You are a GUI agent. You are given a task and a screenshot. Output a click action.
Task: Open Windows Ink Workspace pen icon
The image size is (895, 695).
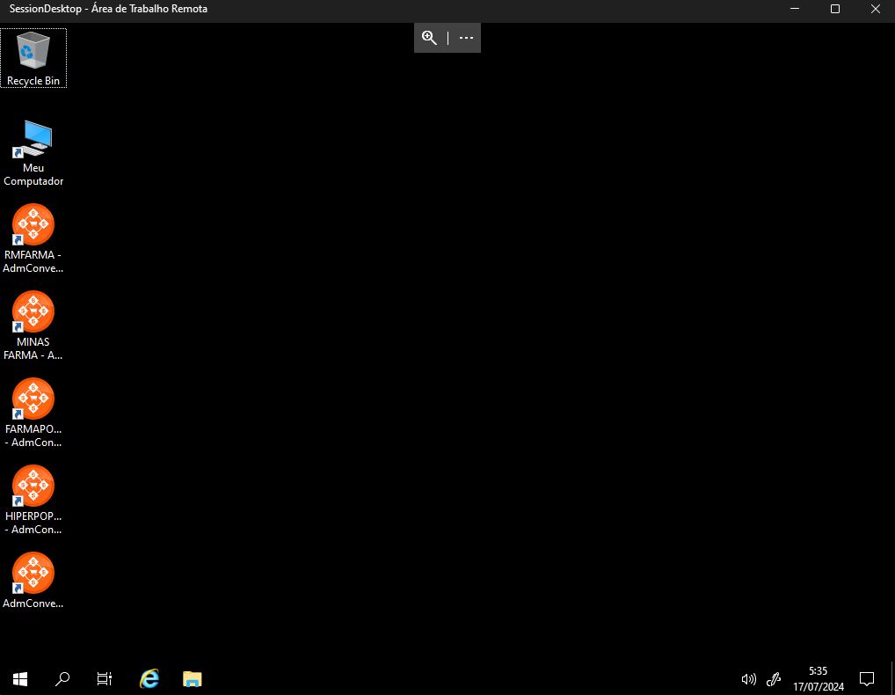click(x=774, y=678)
